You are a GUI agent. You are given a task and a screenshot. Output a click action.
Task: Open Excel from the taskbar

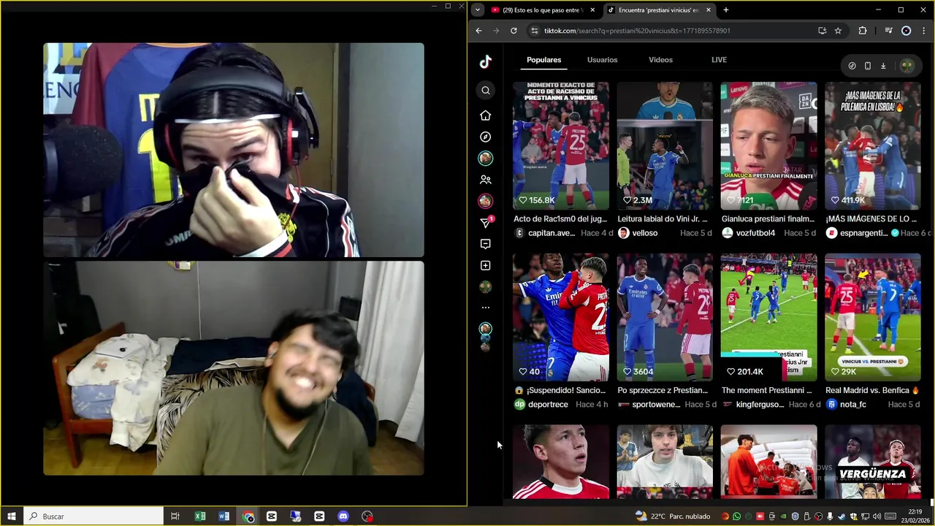199,517
